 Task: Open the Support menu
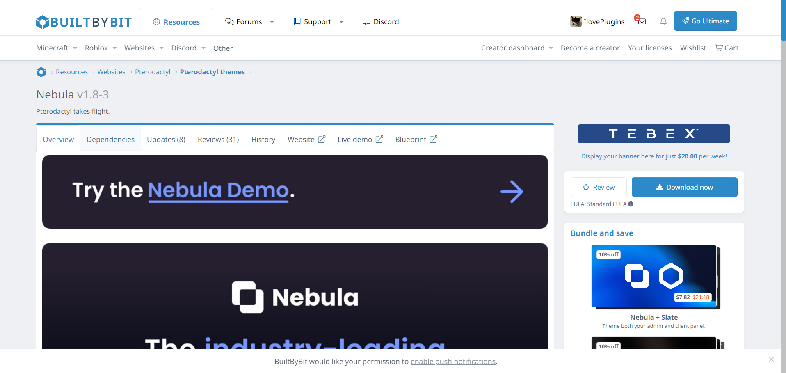click(x=313, y=22)
